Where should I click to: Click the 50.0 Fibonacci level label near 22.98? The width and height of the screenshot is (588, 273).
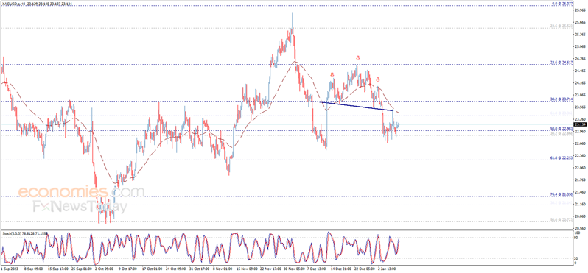[562, 129]
